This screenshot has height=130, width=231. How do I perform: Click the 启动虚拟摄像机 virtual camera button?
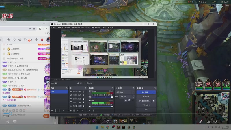[144, 101]
